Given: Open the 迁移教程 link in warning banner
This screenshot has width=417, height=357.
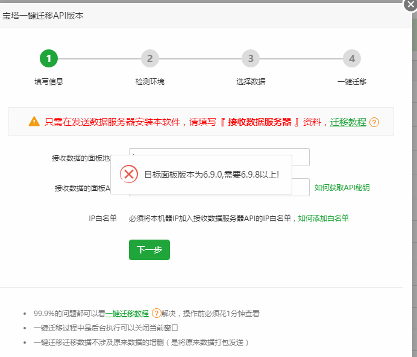Looking at the screenshot, I should point(348,122).
